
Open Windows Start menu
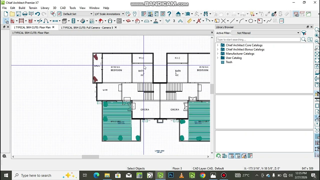tap(6, 175)
